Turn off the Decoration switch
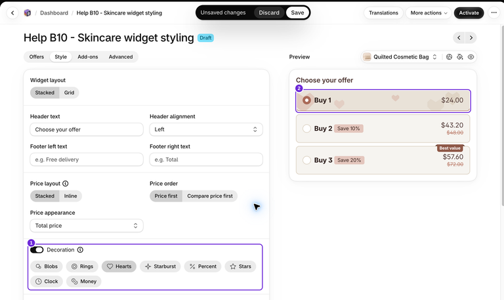The height and width of the screenshot is (300, 504). tap(37, 250)
